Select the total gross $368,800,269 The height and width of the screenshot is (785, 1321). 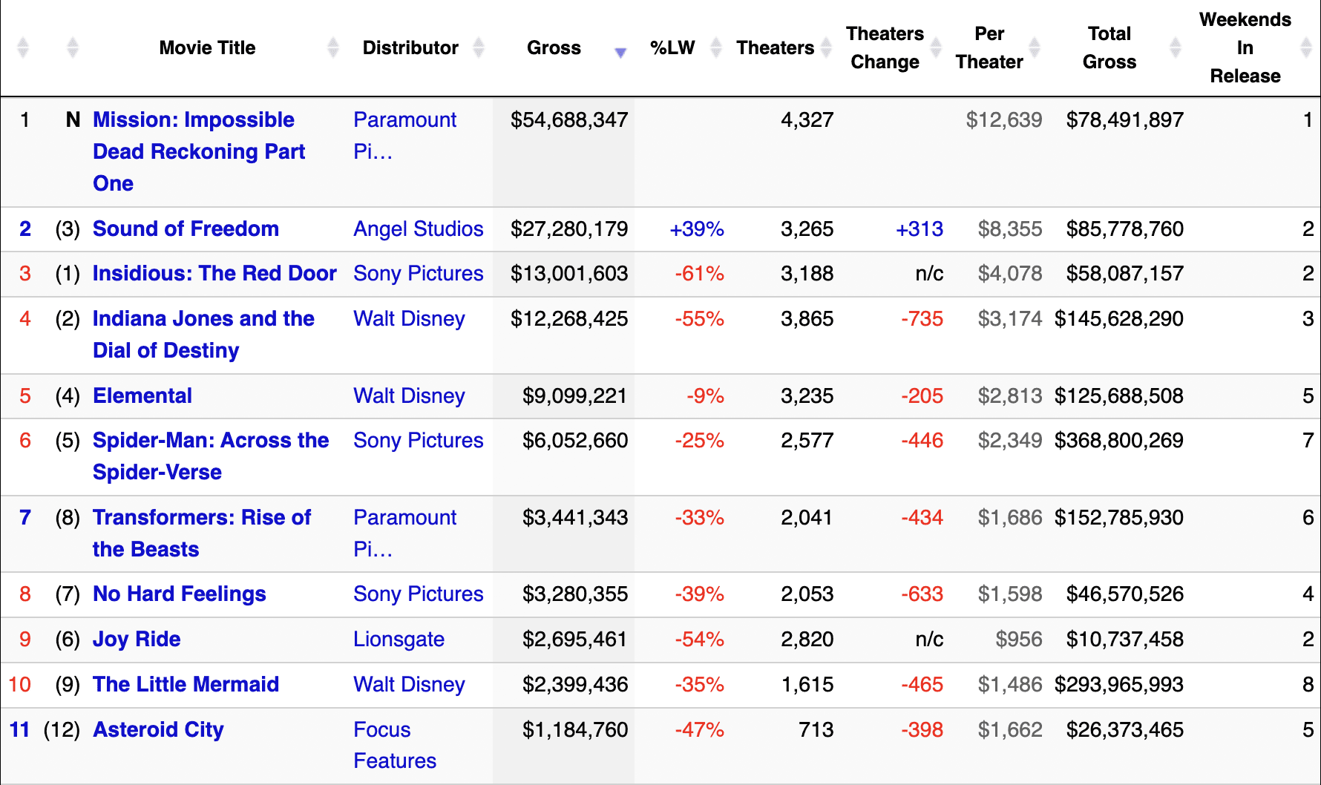coord(1119,441)
